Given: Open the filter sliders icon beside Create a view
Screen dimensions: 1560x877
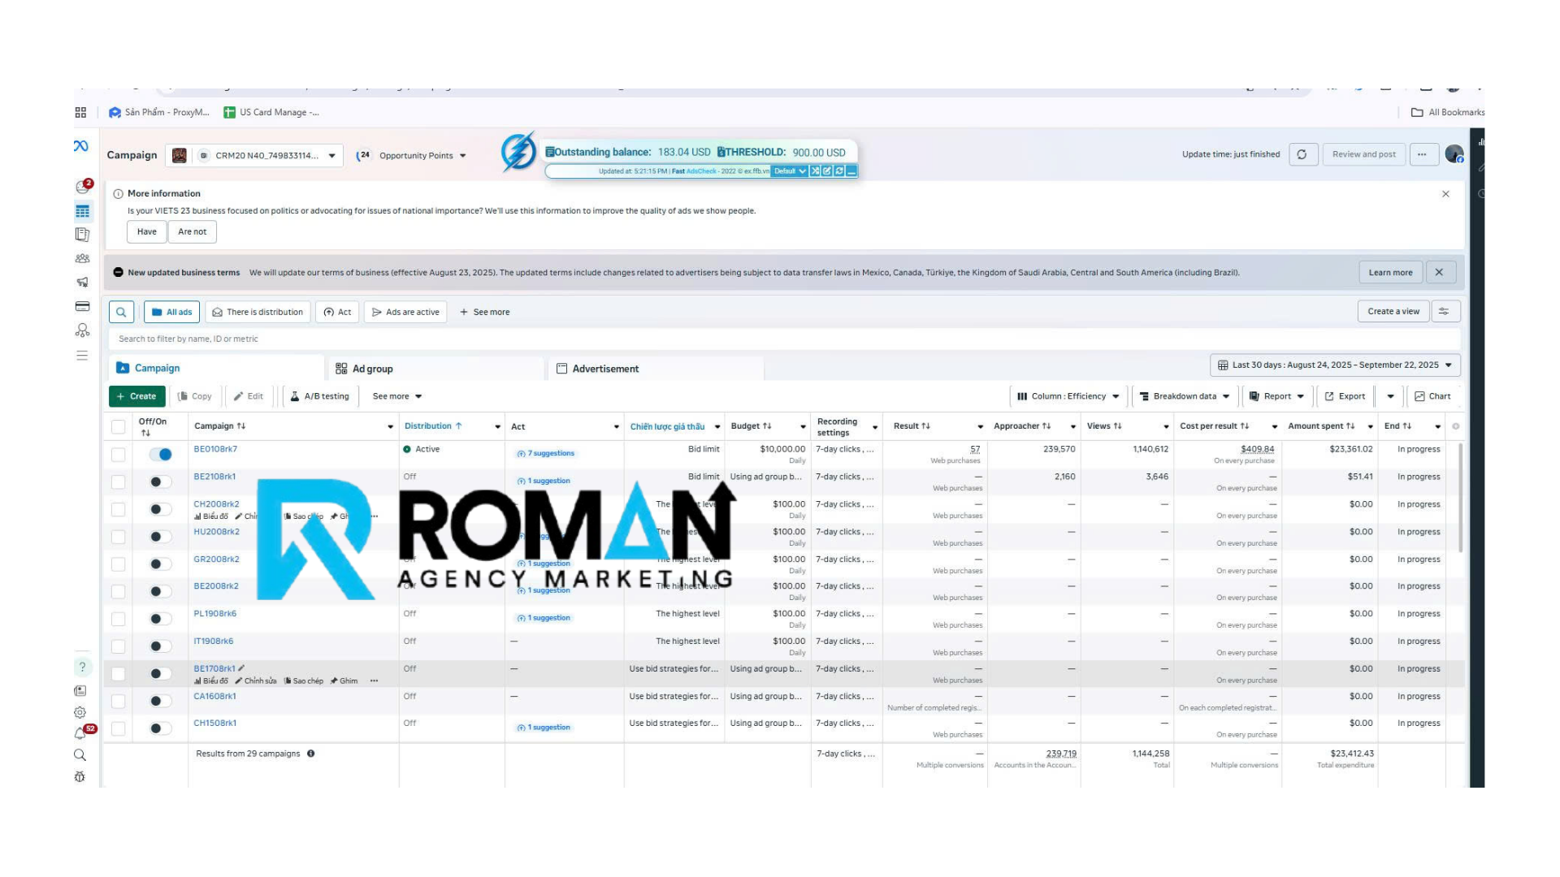Looking at the screenshot, I should tap(1444, 312).
